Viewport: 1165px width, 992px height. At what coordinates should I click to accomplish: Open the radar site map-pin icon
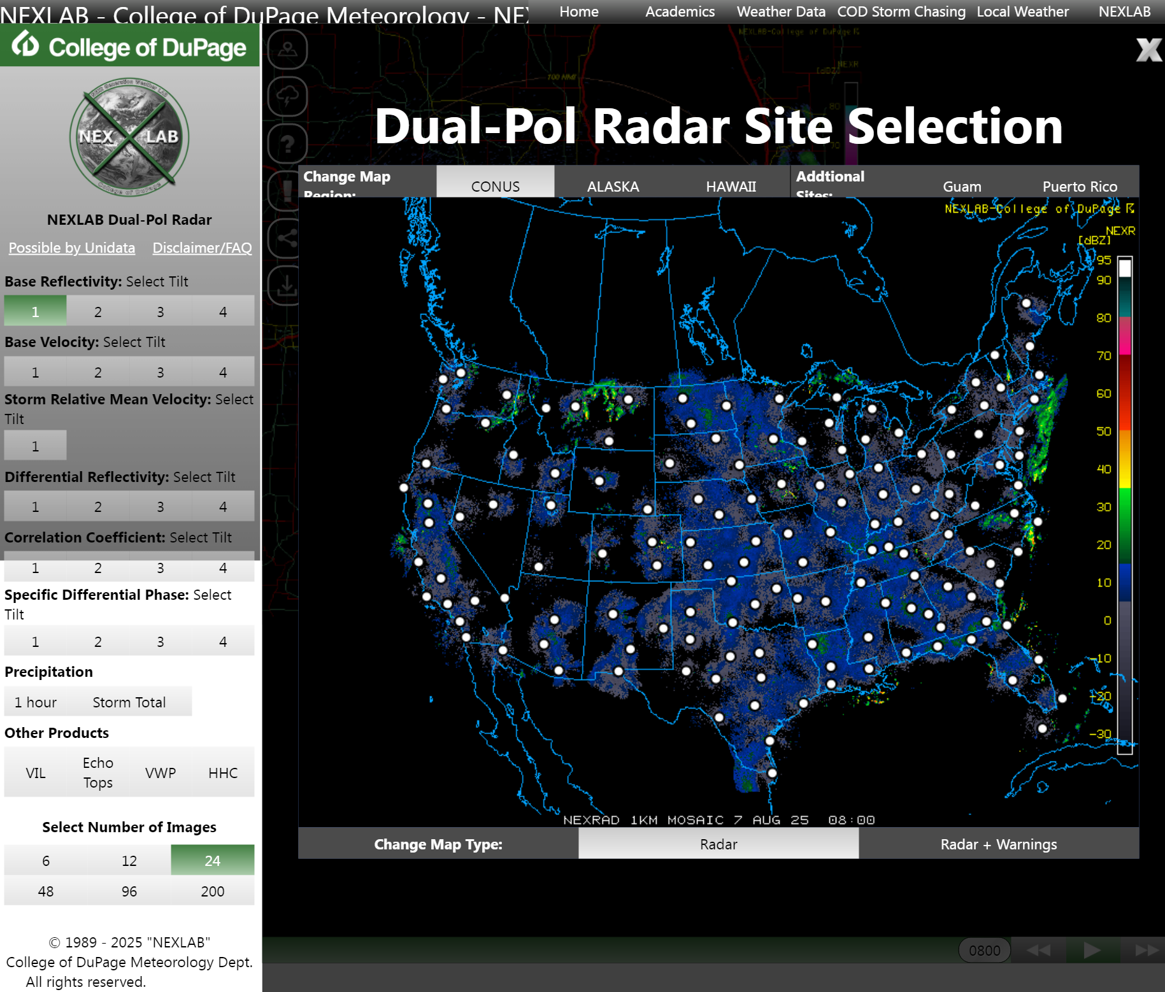287,49
